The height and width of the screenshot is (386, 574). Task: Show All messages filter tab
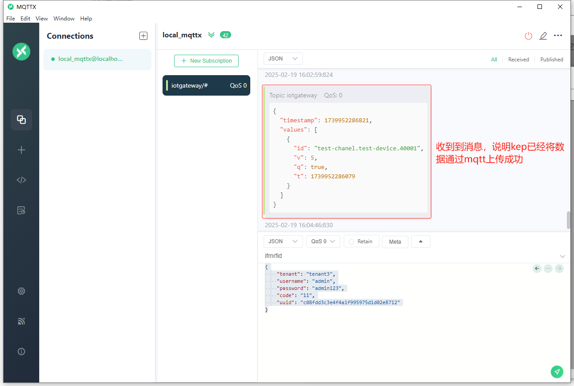(x=494, y=60)
